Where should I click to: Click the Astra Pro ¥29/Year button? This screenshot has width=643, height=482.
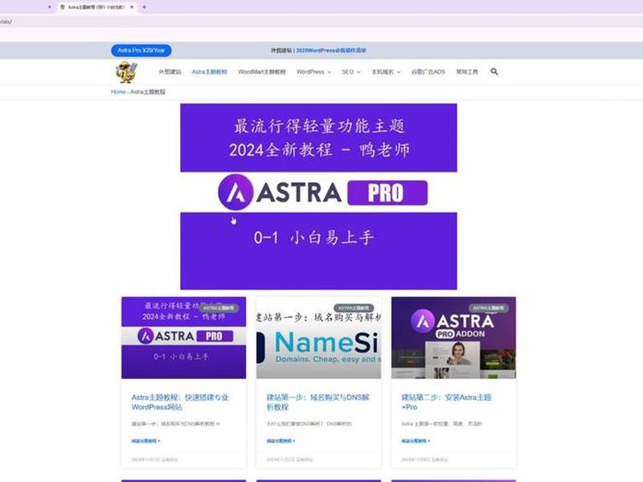[141, 51]
